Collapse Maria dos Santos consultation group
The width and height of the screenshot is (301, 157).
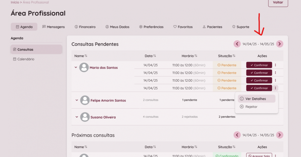[76, 67]
